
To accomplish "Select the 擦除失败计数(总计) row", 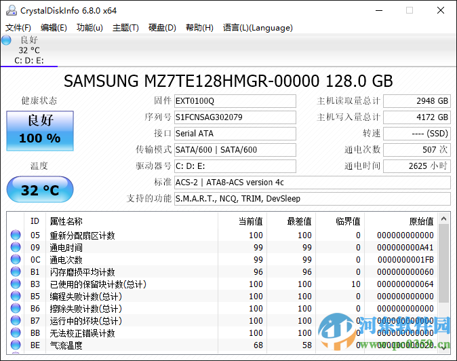I will click(222, 309).
